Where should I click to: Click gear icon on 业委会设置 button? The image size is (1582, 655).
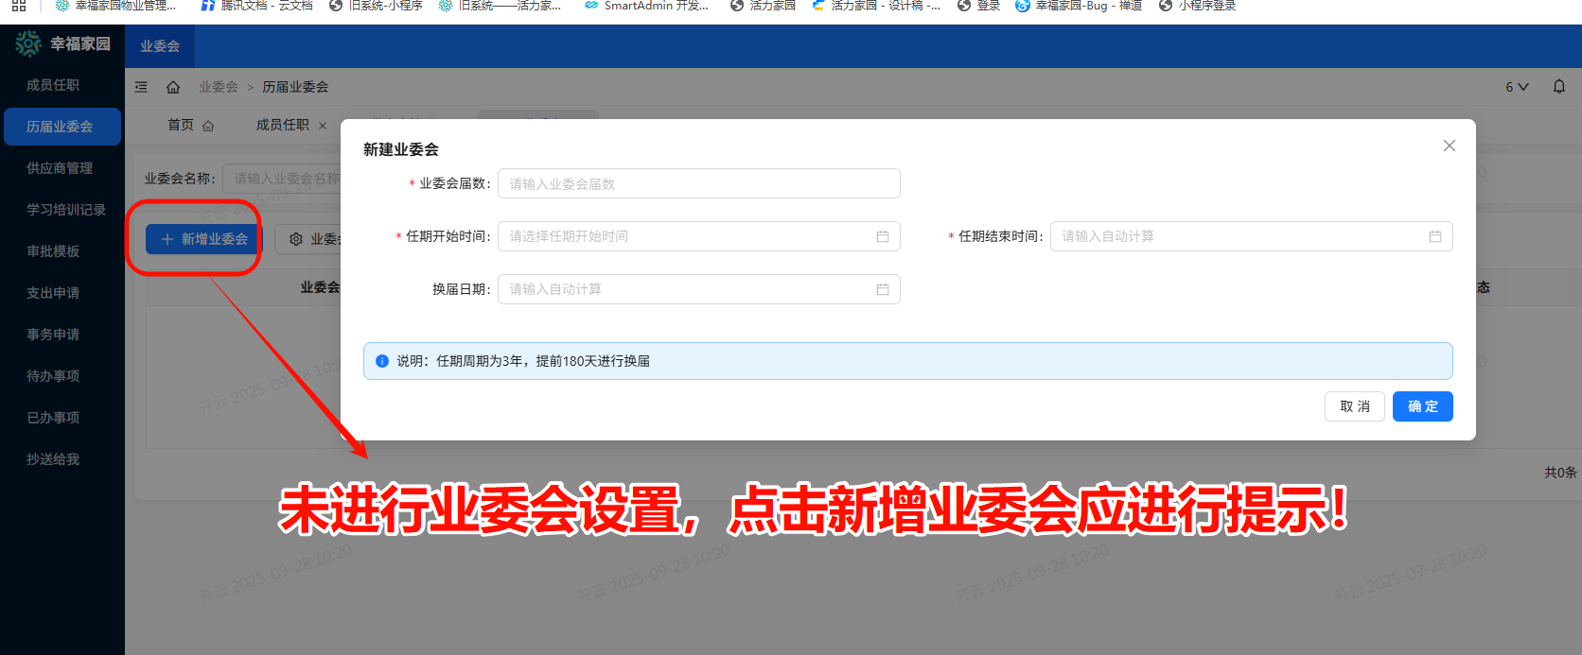(x=296, y=239)
